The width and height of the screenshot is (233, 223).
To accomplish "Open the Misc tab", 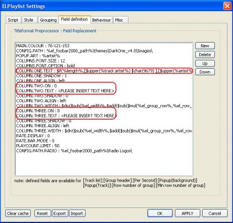I will pos(119,20).
